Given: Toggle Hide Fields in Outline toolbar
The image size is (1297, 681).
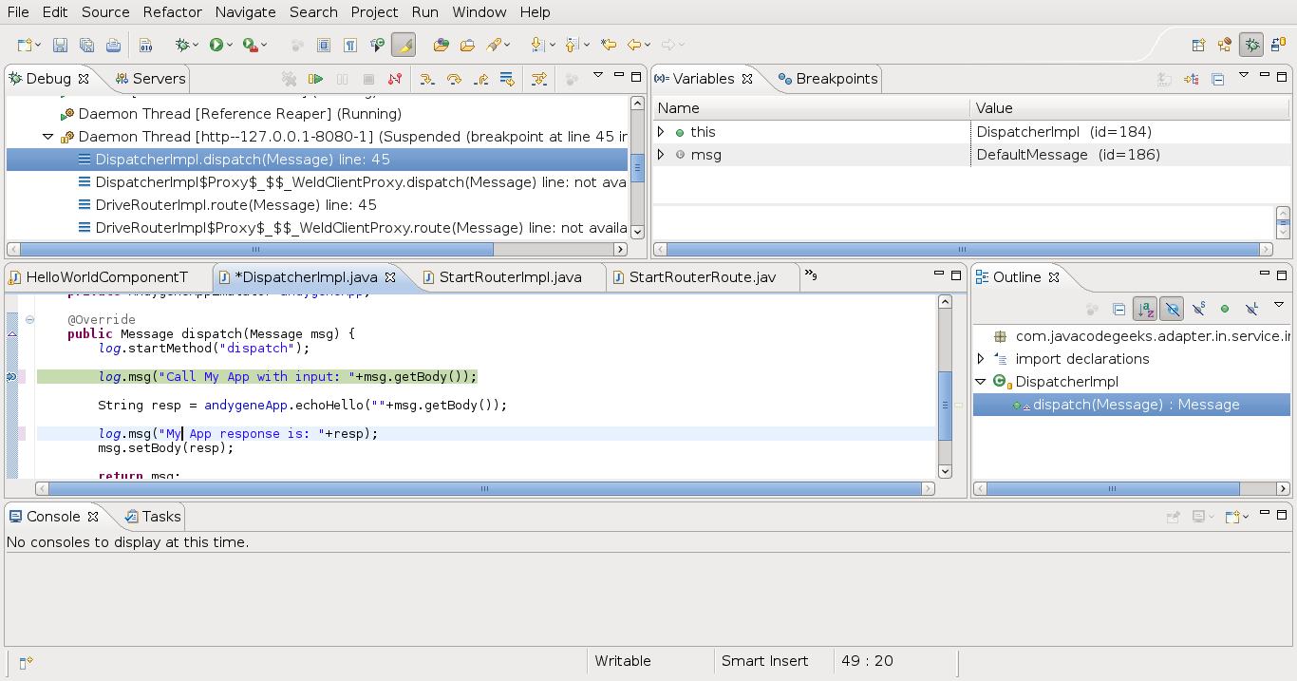Looking at the screenshot, I should point(1172,309).
